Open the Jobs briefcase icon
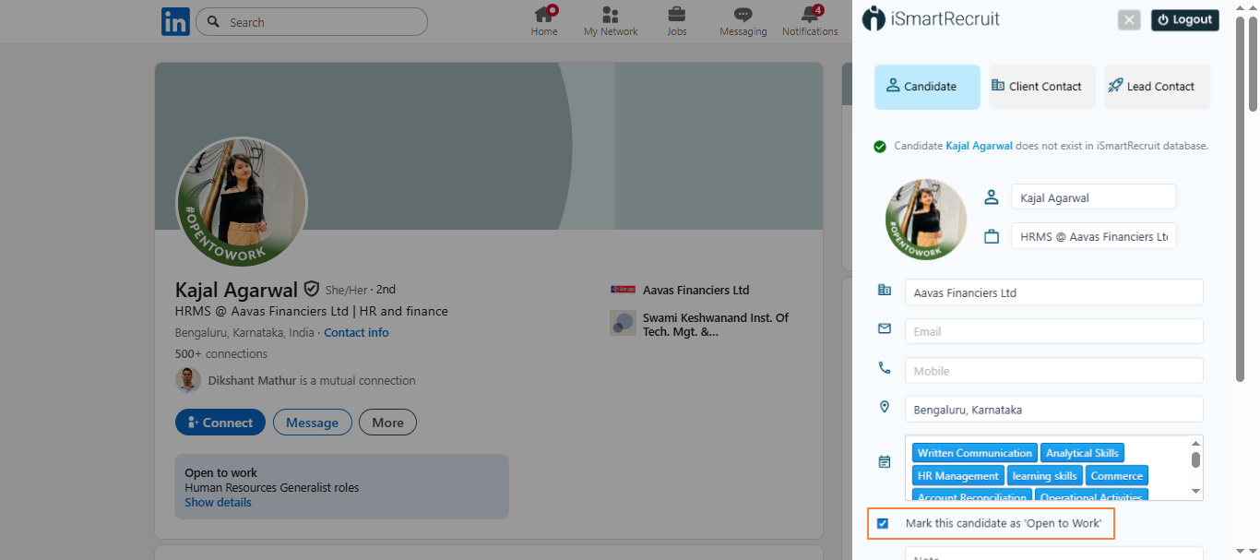This screenshot has height=560, width=1260. [x=676, y=16]
